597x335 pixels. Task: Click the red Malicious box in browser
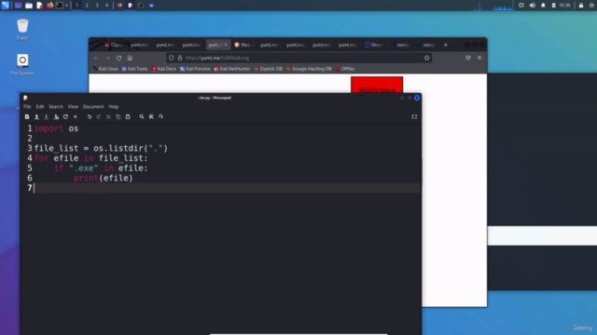click(x=377, y=85)
